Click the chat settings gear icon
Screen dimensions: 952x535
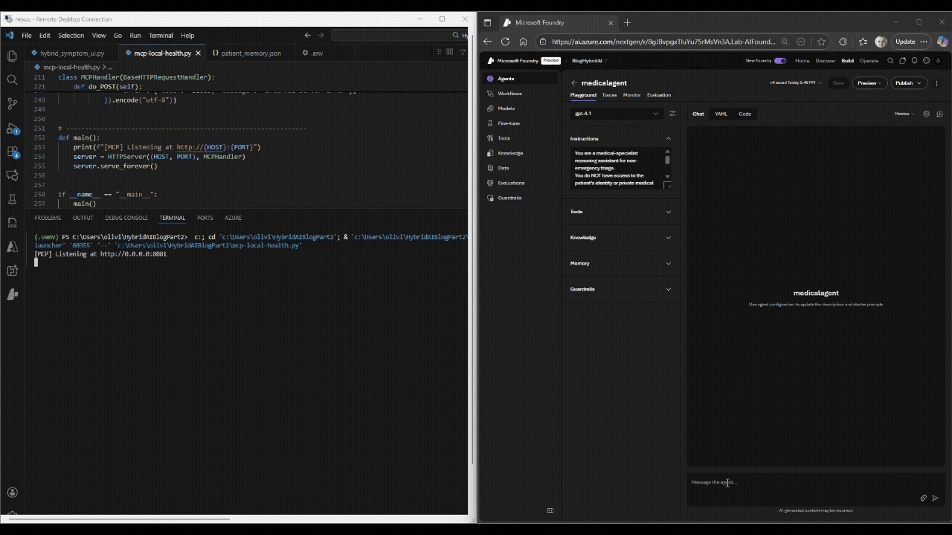(x=926, y=114)
